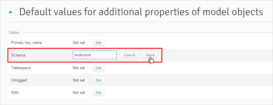The width and height of the screenshot is (273, 105).
Task: Click the With label
Action: click(x=15, y=93)
